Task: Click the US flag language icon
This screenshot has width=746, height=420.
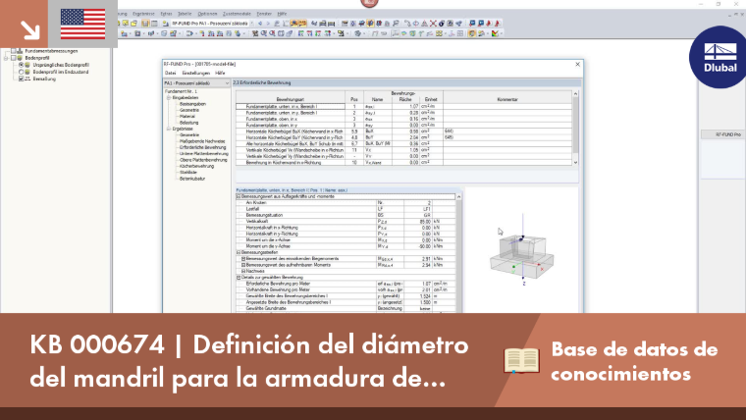Action: pos(82,24)
